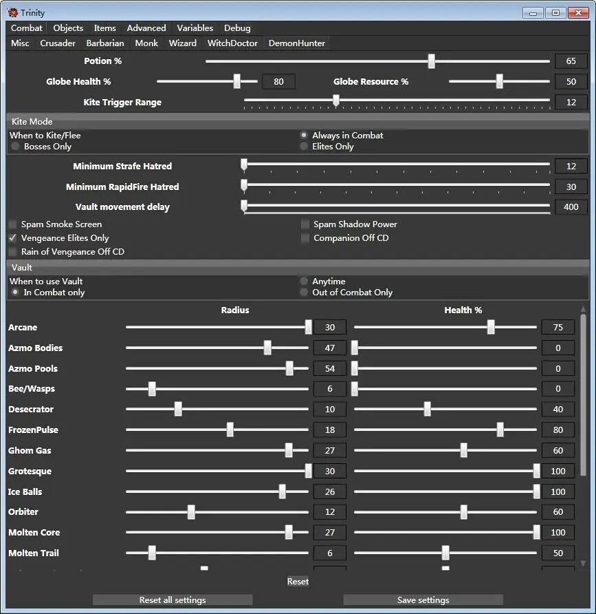This screenshot has width=596, height=614.
Task: Click the Minimum Strafe Hatred slider handle
Action: click(244, 165)
